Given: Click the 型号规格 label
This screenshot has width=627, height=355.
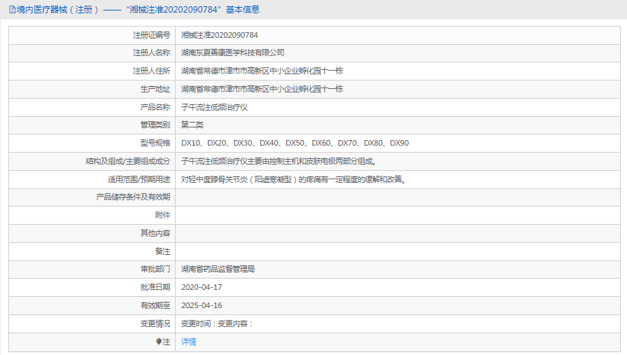Looking at the screenshot, I should pyautogui.click(x=155, y=143).
